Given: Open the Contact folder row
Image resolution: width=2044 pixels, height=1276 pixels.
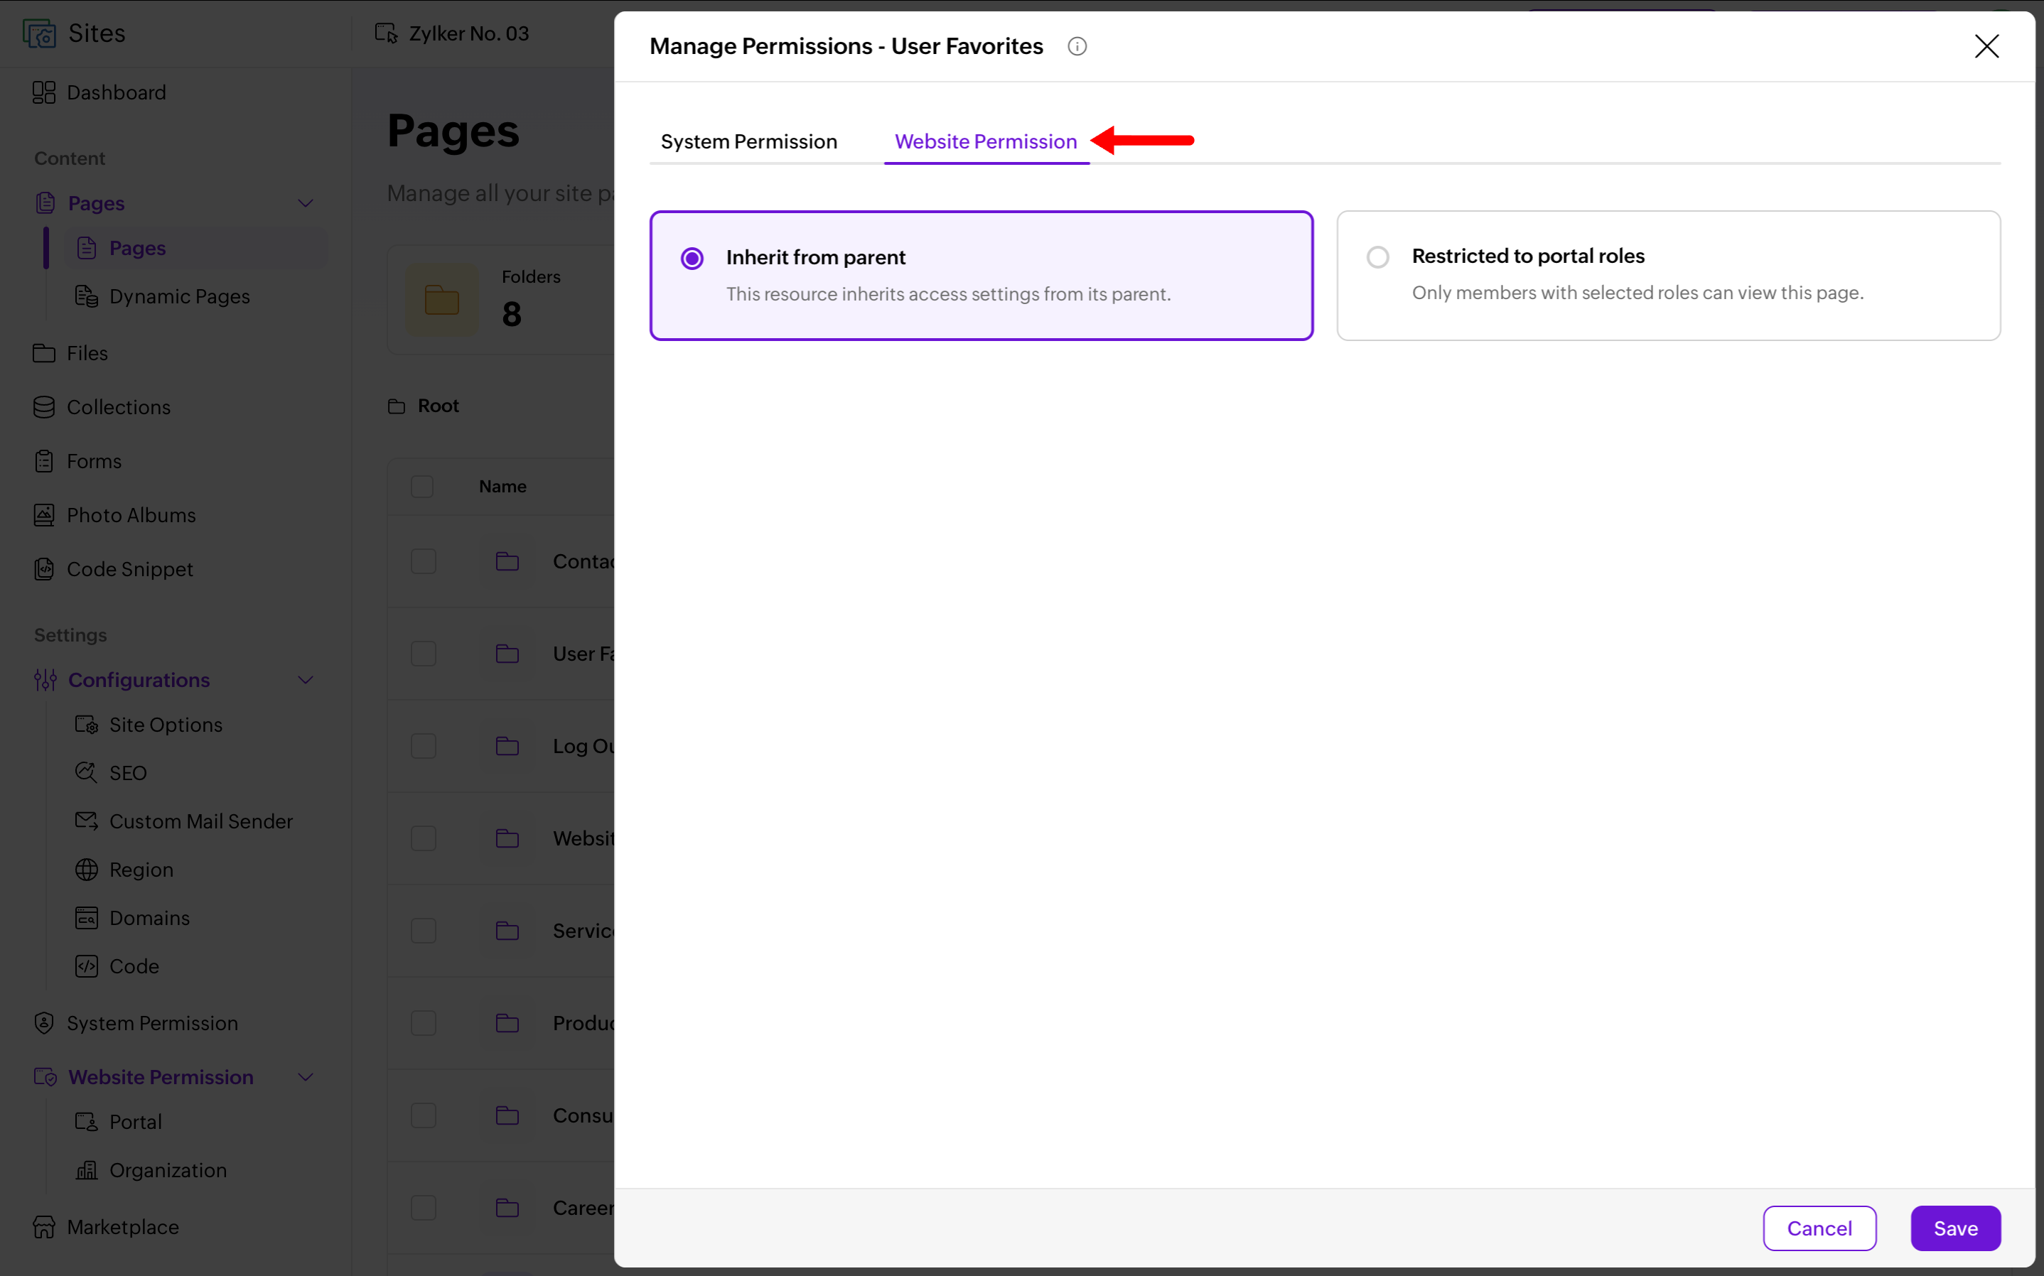Looking at the screenshot, I should [501, 561].
